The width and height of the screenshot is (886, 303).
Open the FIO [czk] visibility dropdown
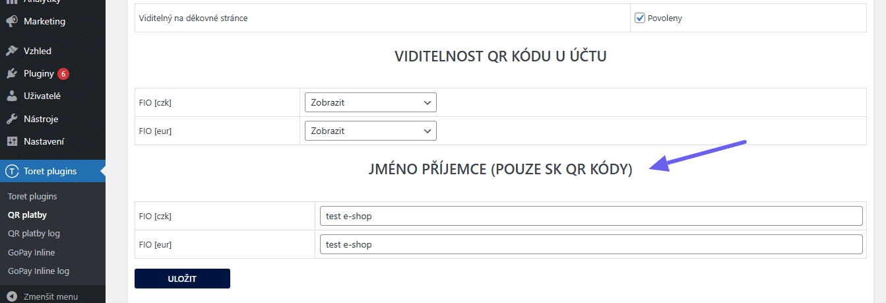point(370,102)
